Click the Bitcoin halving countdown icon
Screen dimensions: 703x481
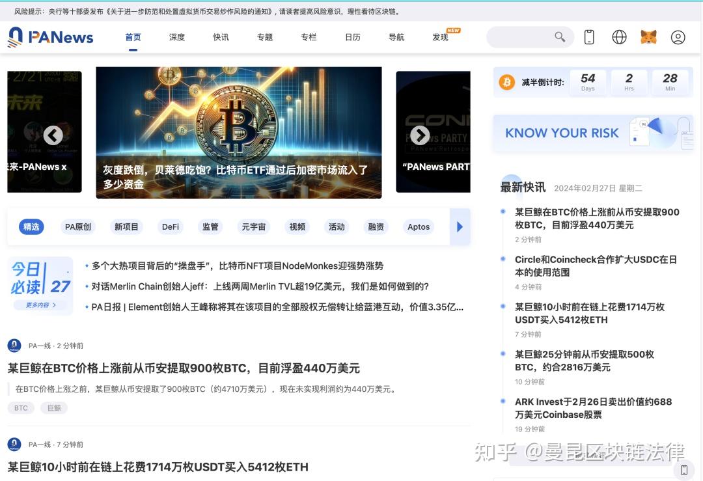click(506, 83)
